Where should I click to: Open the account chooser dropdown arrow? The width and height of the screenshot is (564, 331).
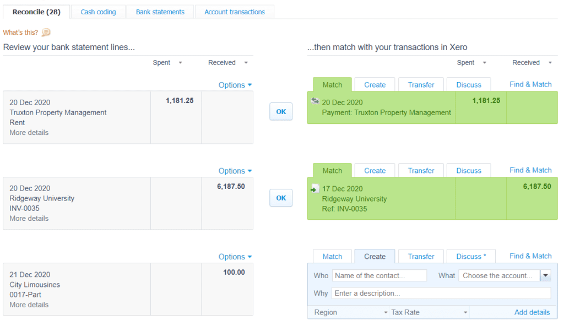point(546,275)
